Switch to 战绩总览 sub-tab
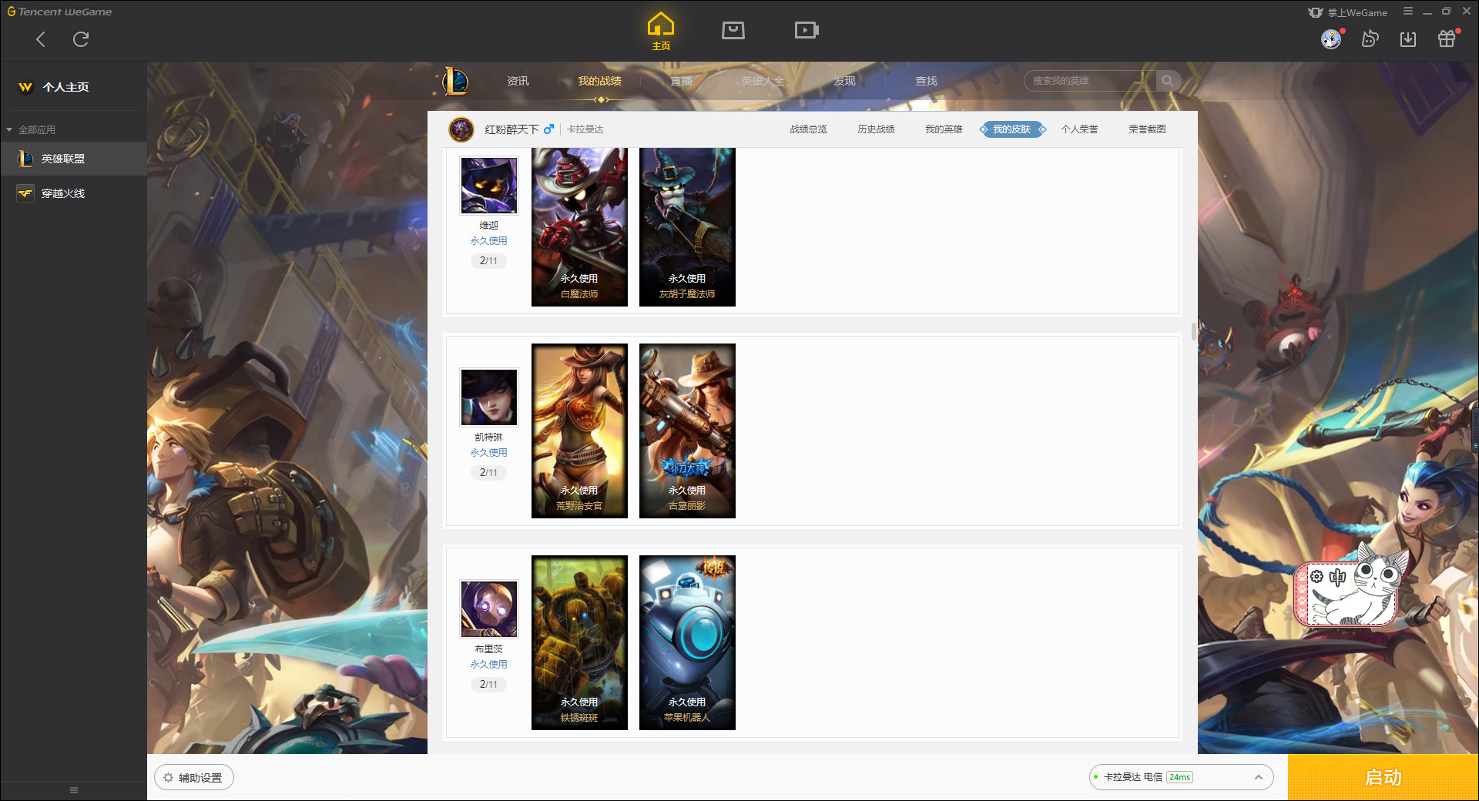The width and height of the screenshot is (1479, 801). click(x=808, y=129)
